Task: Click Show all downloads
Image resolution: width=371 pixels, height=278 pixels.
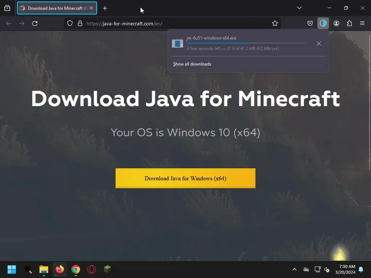Action: 192,64
